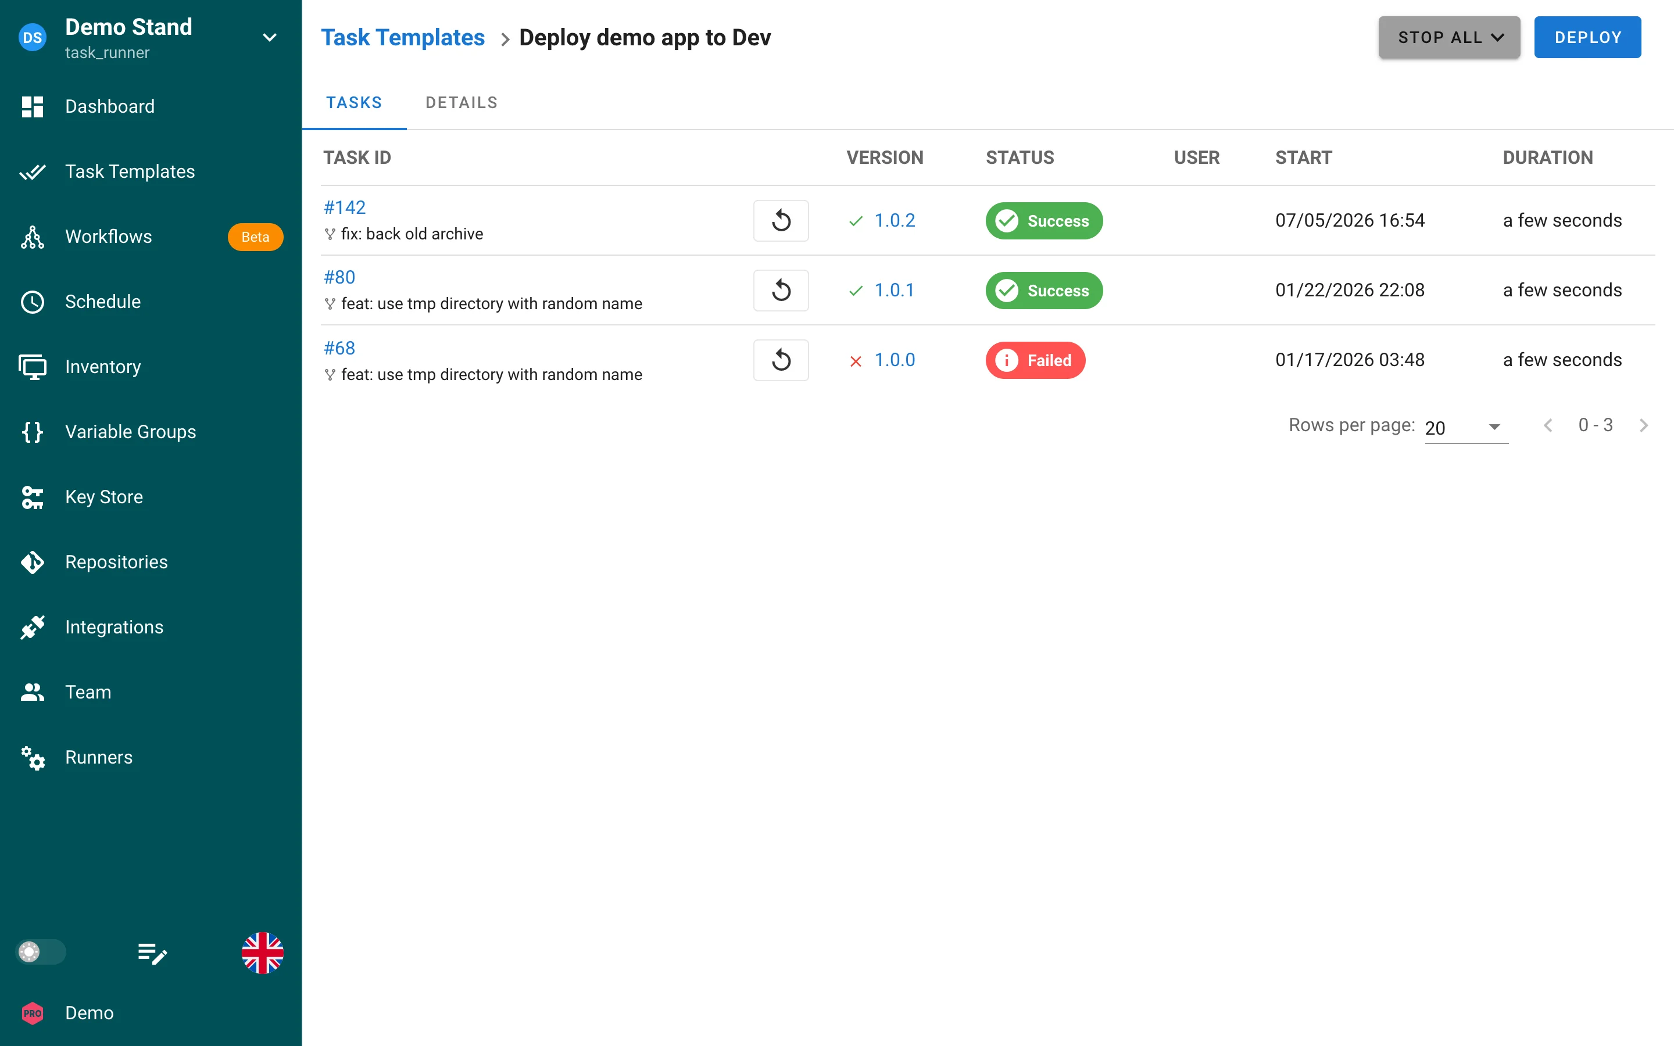Click the Beta badge next to Workflows
Image resolution: width=1674 pixels, height=1046 pixels.
[255, 237]
